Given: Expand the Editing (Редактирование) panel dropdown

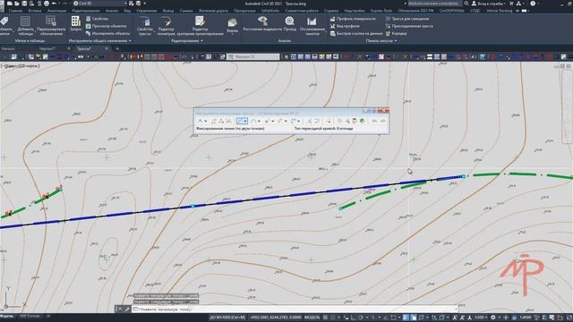Looking at the screenshot, I should (187, 41).
